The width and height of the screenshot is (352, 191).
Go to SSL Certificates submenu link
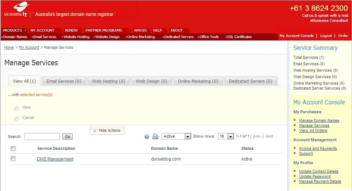tap(239, 37)
